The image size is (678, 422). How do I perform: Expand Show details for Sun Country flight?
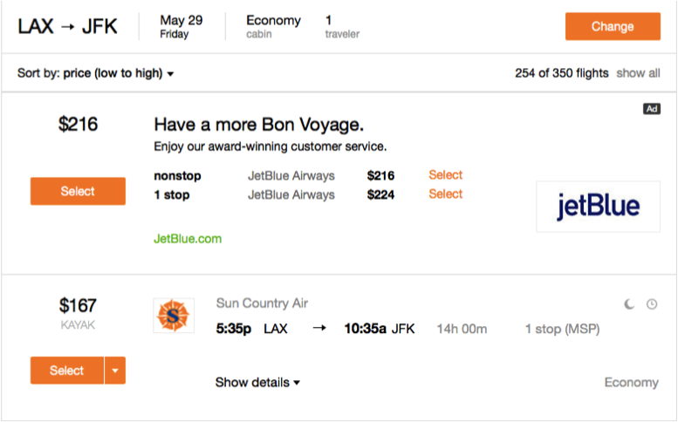(257, 382)
